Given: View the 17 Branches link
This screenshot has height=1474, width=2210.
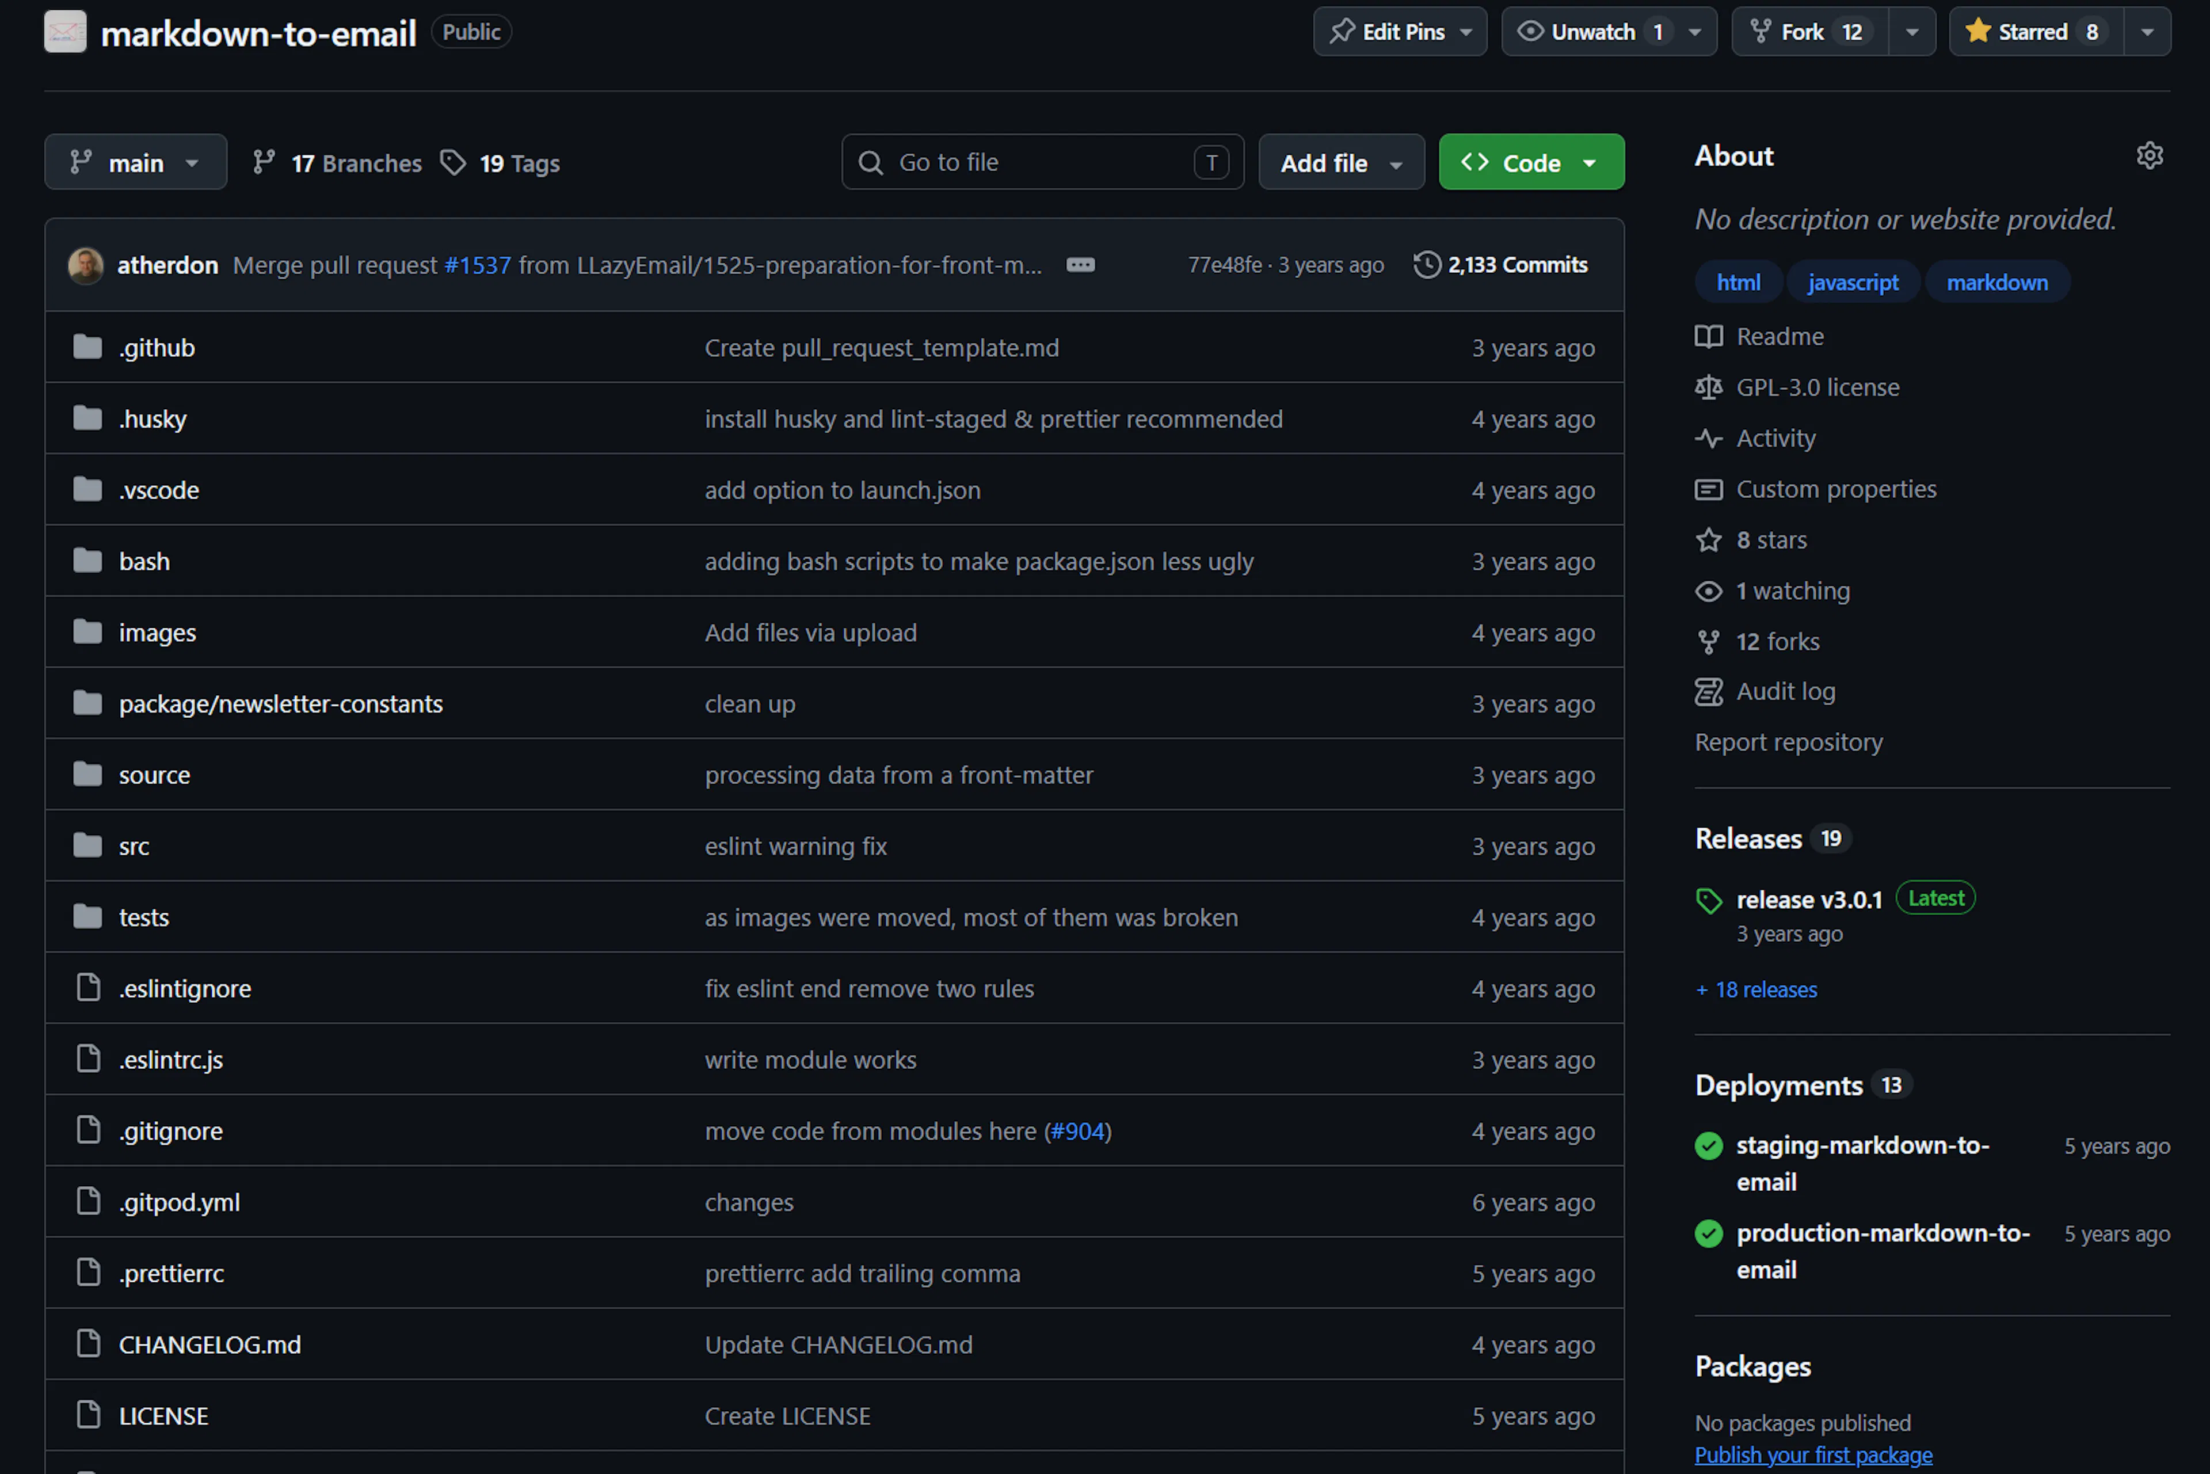Looking at the screenshot, I should tap(338, 163).
